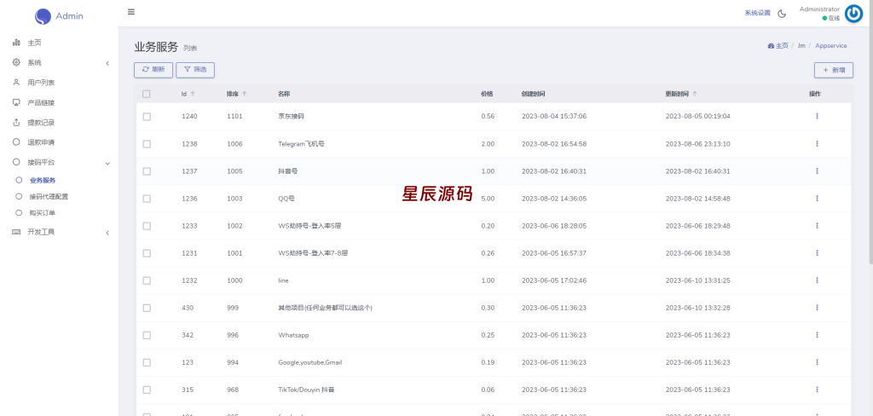The height and width of the screenshot is (416, 873).
Task: Click the Jm breadcrumb
Action: click(801, 46)
